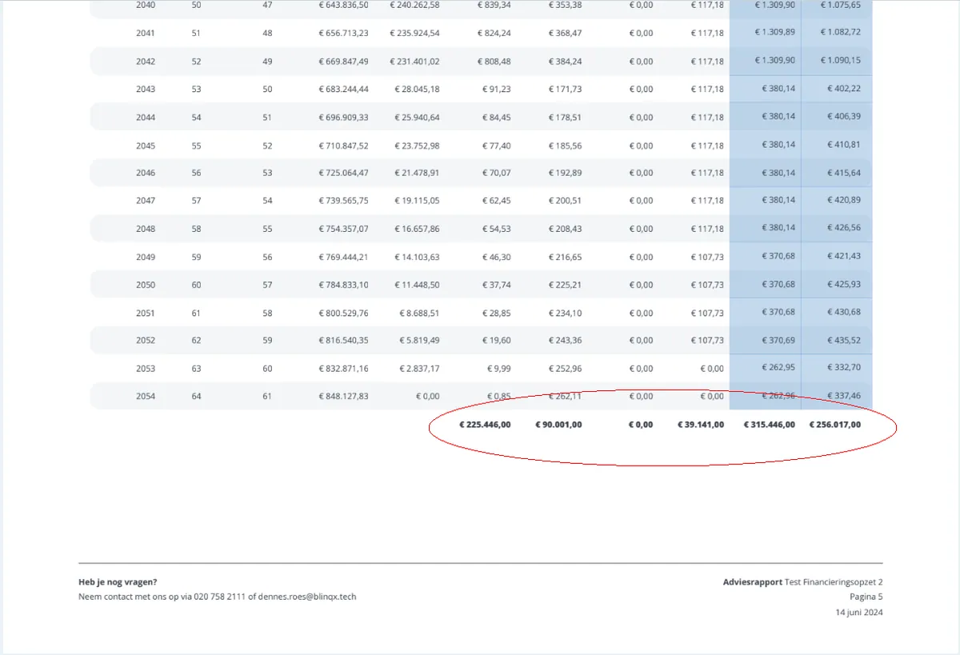The width and height of the screenshot is (960, 655).
Task: Select the total € 315.446,00 figure
Action: (770, 425)
